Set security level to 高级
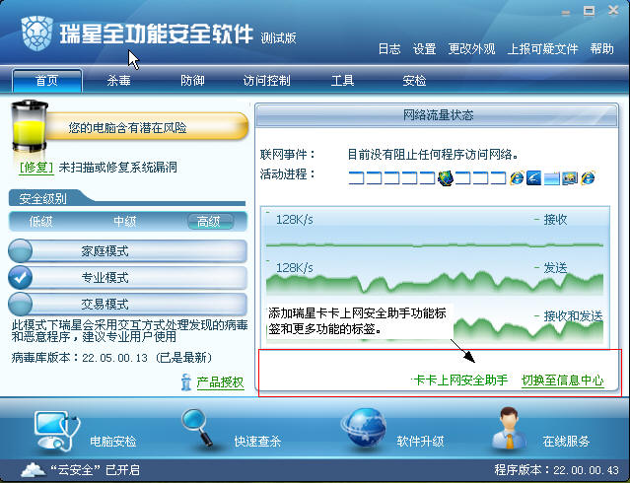This screenshot has width=630, height=483. tap(210, 222)
